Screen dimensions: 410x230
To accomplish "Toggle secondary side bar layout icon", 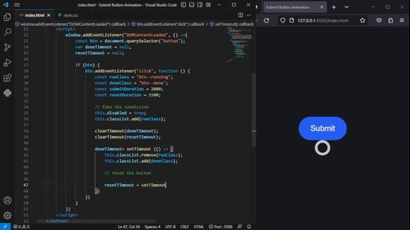I will coord(200,4).
